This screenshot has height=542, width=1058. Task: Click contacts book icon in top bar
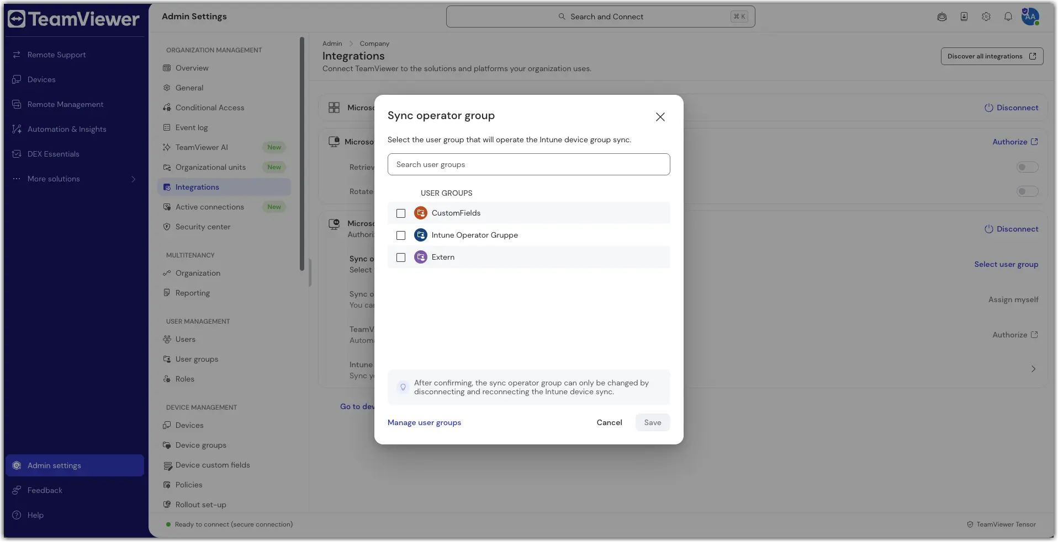(964, 17)
